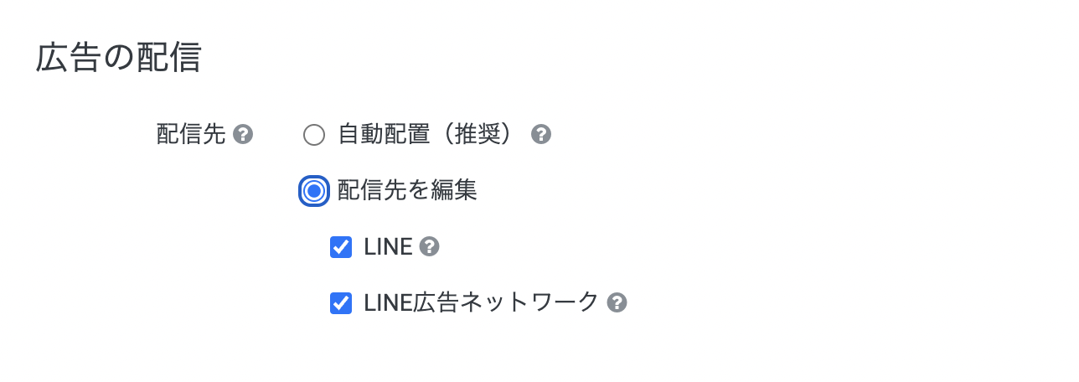
Task: Toggle off the LINE placement checkmark
Action: pos(341,247)
